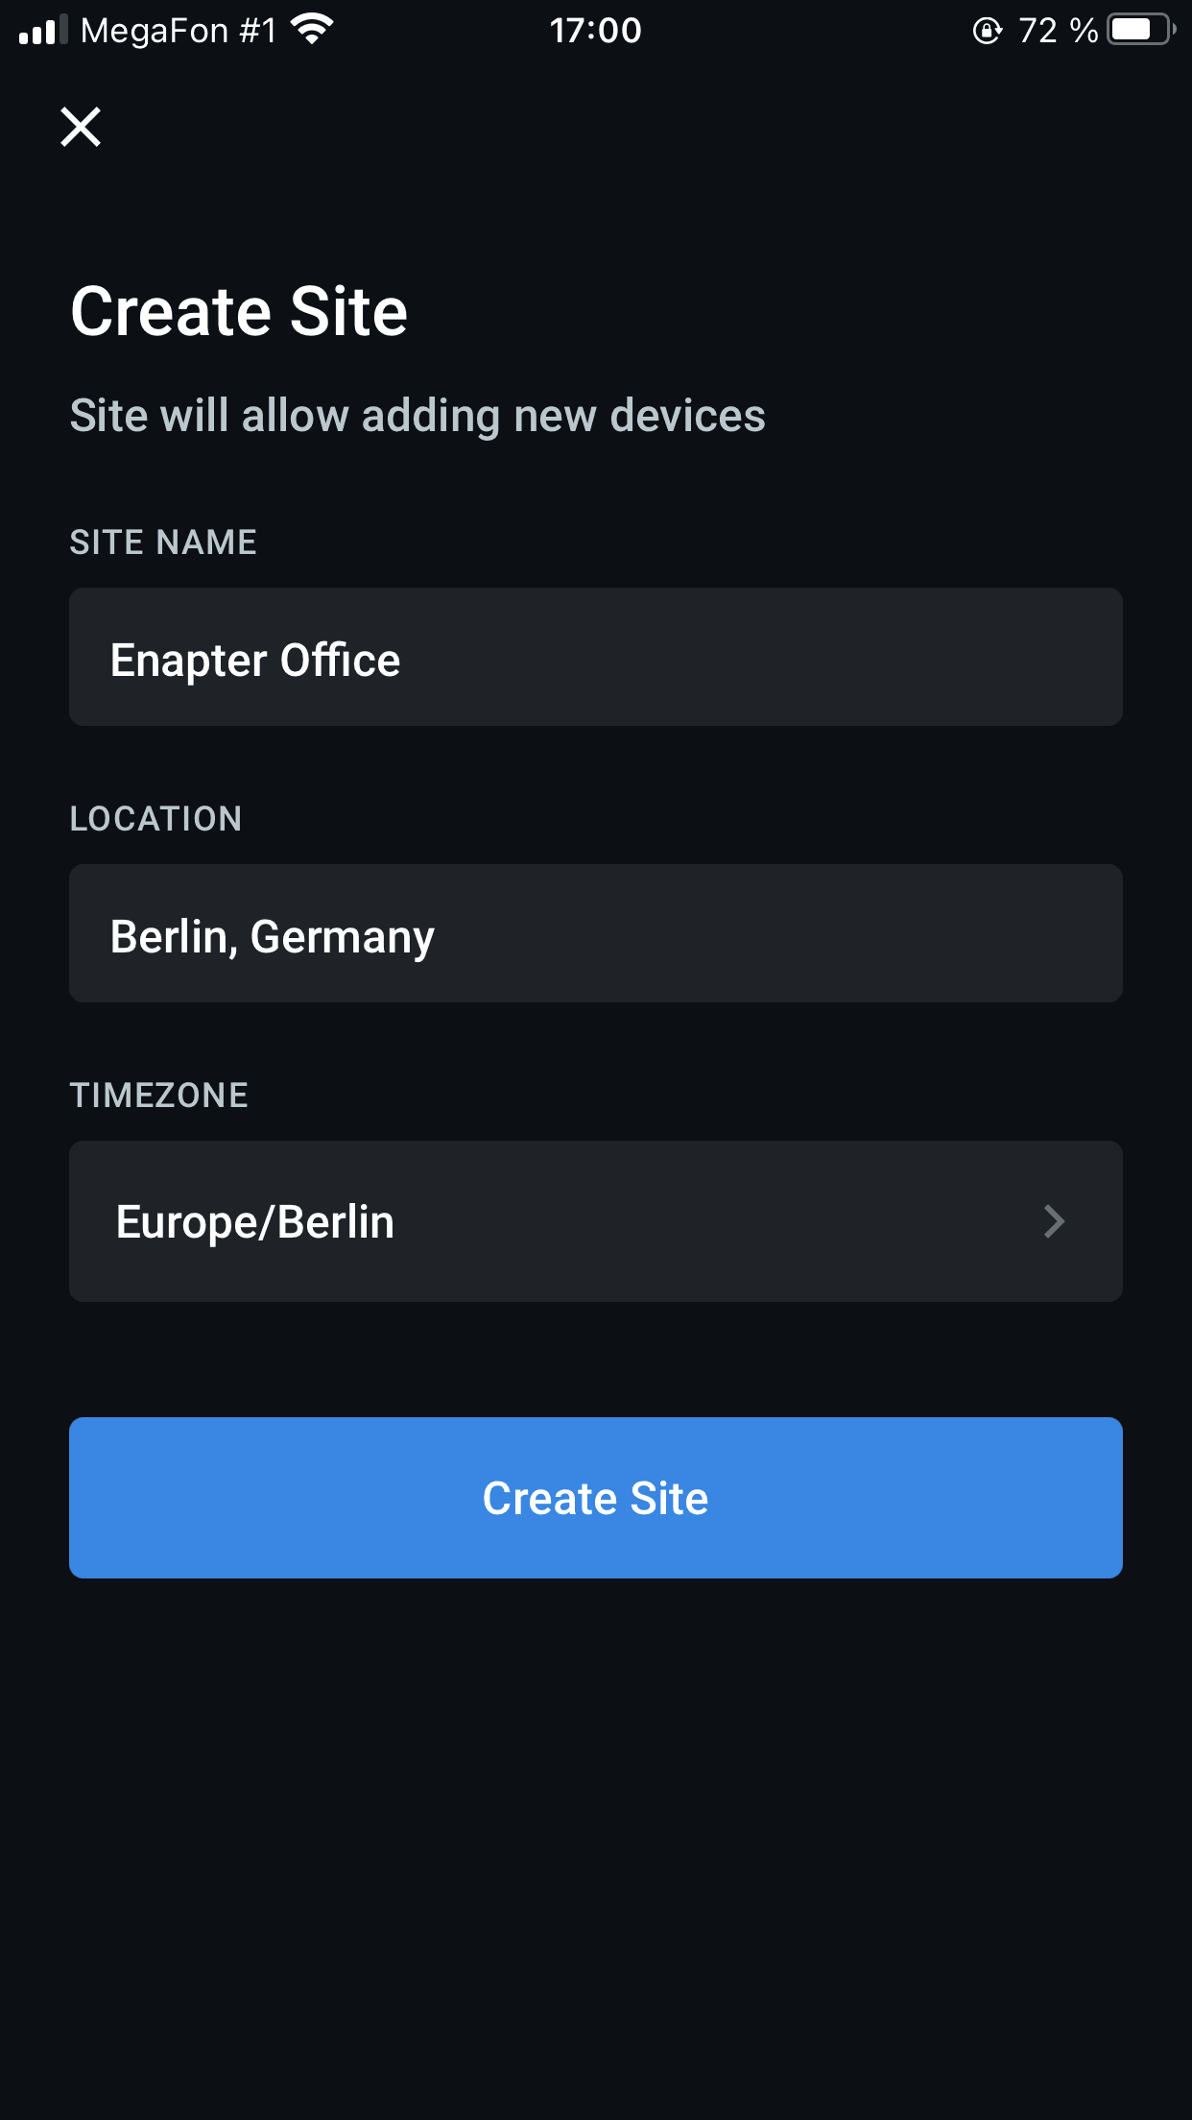This screenshot has width=1192, height=2120.
Task: Click the Create Site heading
Action: click(x=238, y=310)
